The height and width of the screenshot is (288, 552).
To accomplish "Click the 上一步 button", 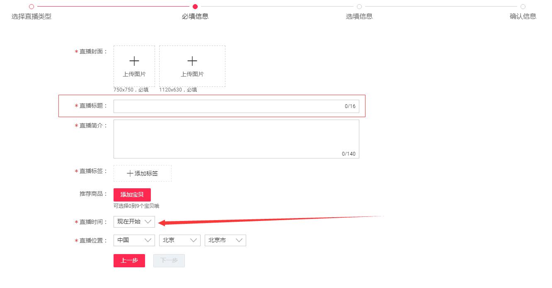I will pyautogui.click(x=129, y=260).
